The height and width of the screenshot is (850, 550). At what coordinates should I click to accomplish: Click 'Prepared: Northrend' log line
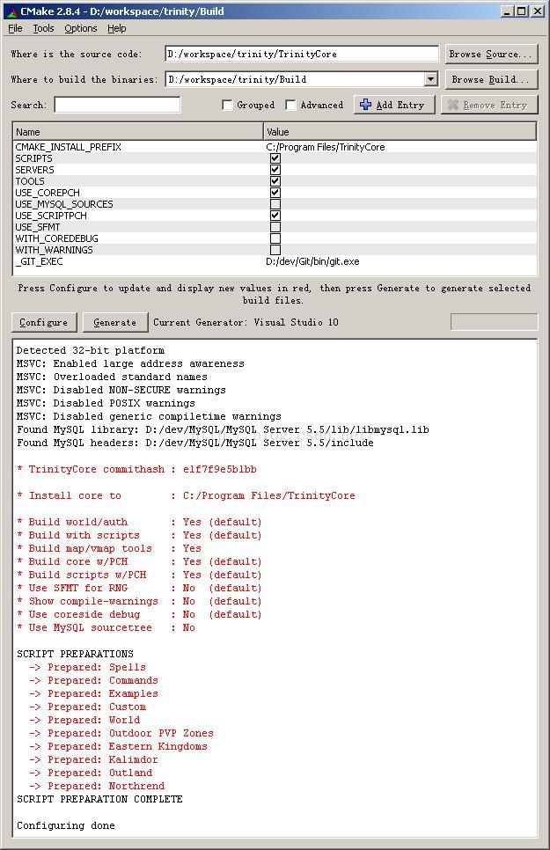(97, 786)
